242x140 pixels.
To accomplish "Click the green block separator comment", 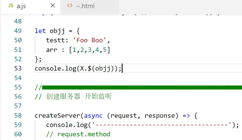I will (141, 87).
